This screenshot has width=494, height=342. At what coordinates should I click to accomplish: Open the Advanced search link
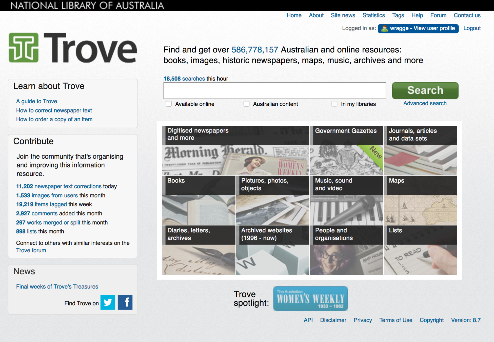click(x=425, y=103)
